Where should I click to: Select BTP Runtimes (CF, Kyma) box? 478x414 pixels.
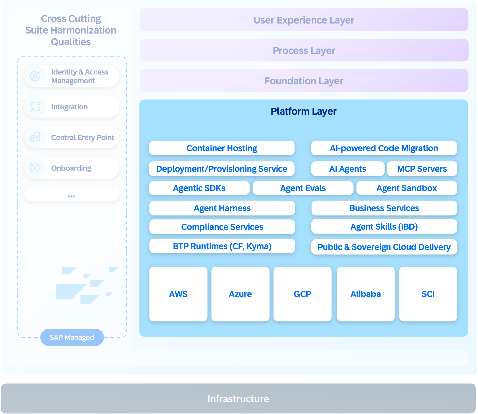click(222, 246)
